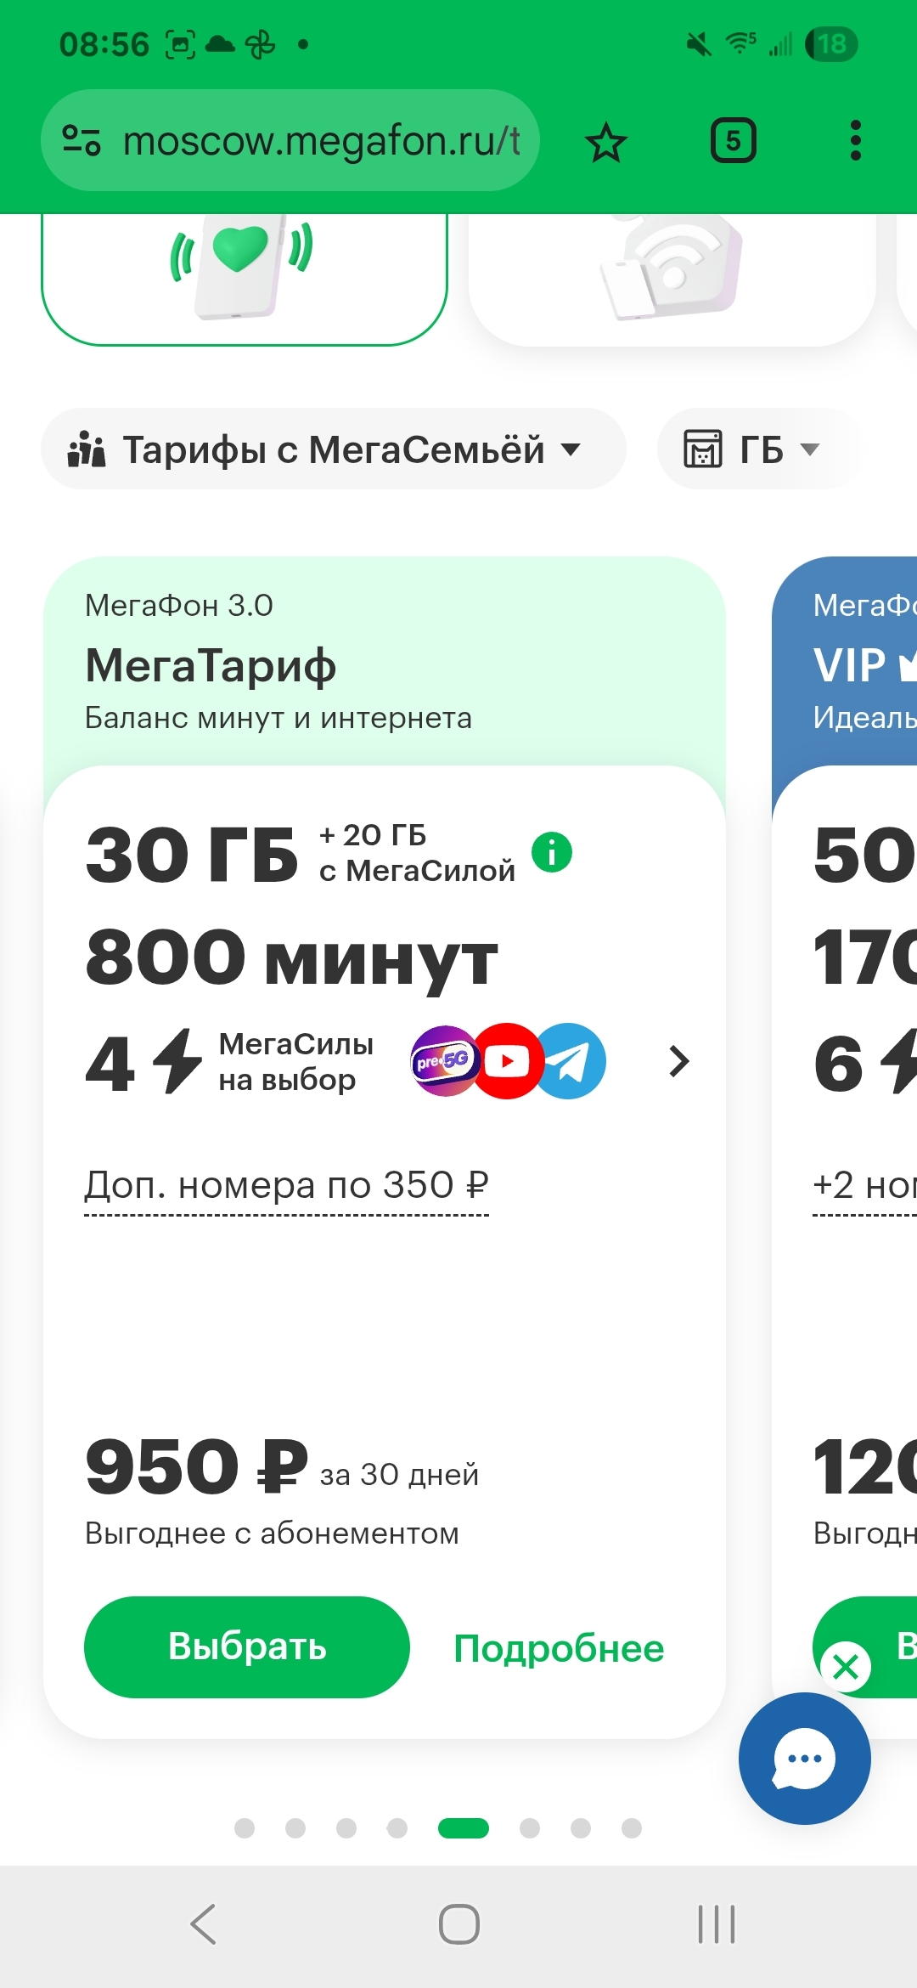The height and width of the screenshot is (1988, 917).
Task: Dismiss the chat widget with green X
Action: pos(846,1666)
